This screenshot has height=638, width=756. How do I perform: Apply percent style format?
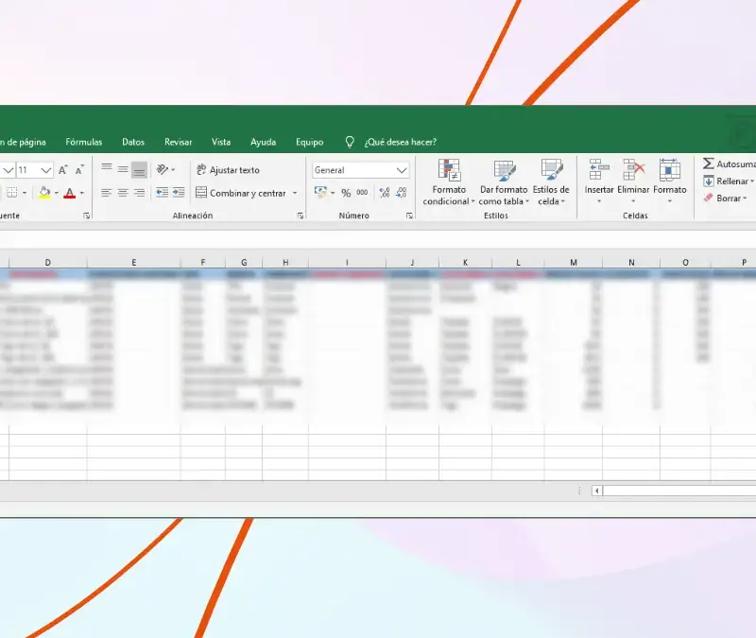(x=346, y=193)
